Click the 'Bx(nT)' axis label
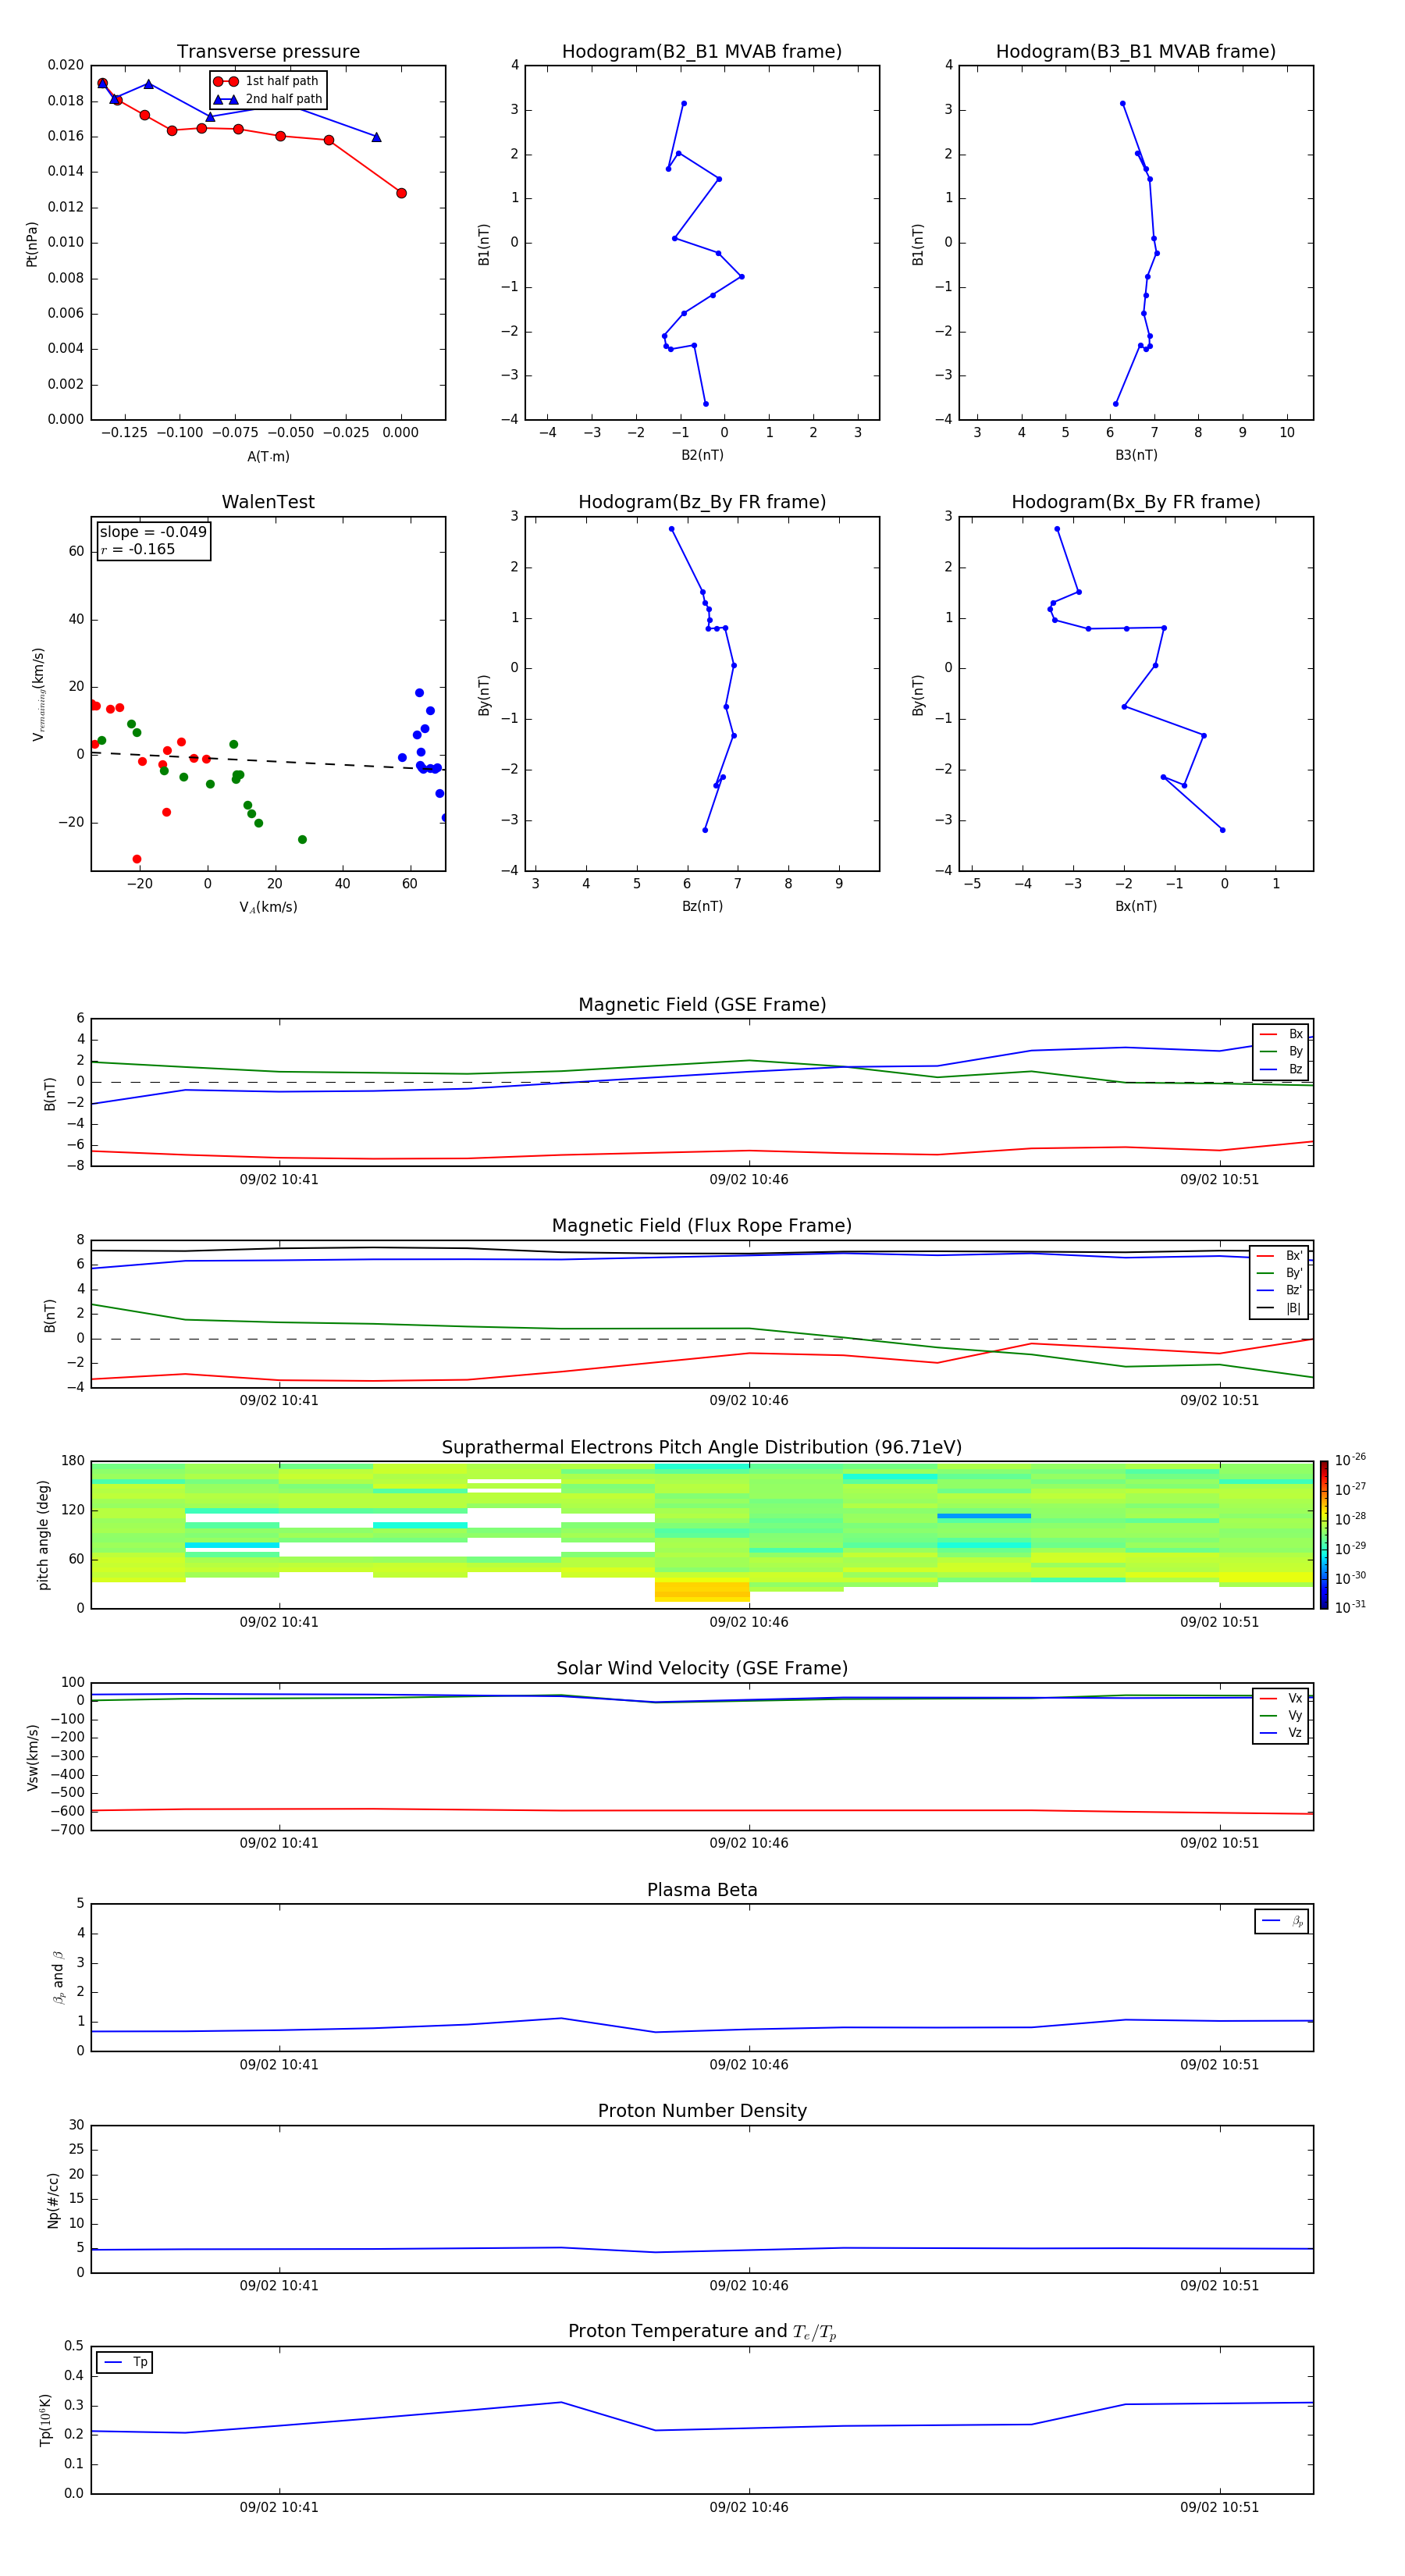This screenshot has height=2576, width=1405. 1136,907
